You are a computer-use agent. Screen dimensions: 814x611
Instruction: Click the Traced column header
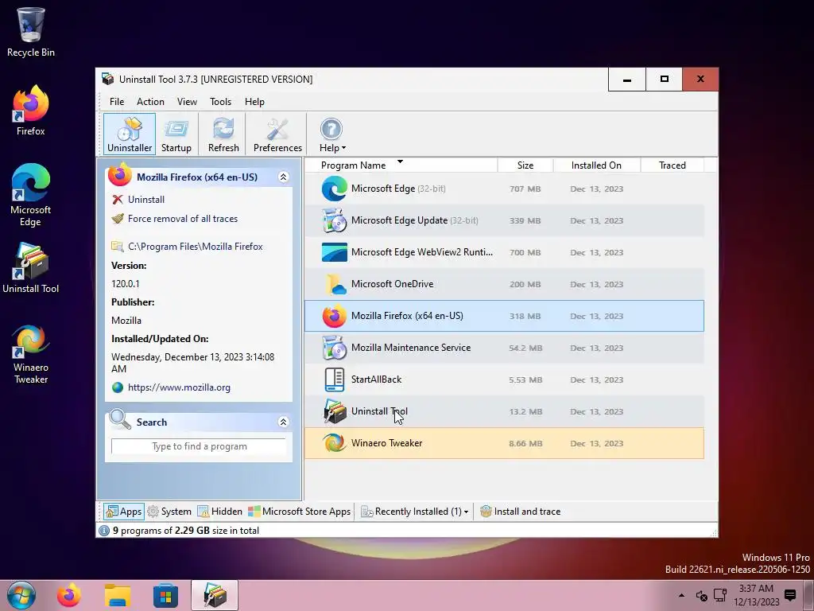pos(673,165)
